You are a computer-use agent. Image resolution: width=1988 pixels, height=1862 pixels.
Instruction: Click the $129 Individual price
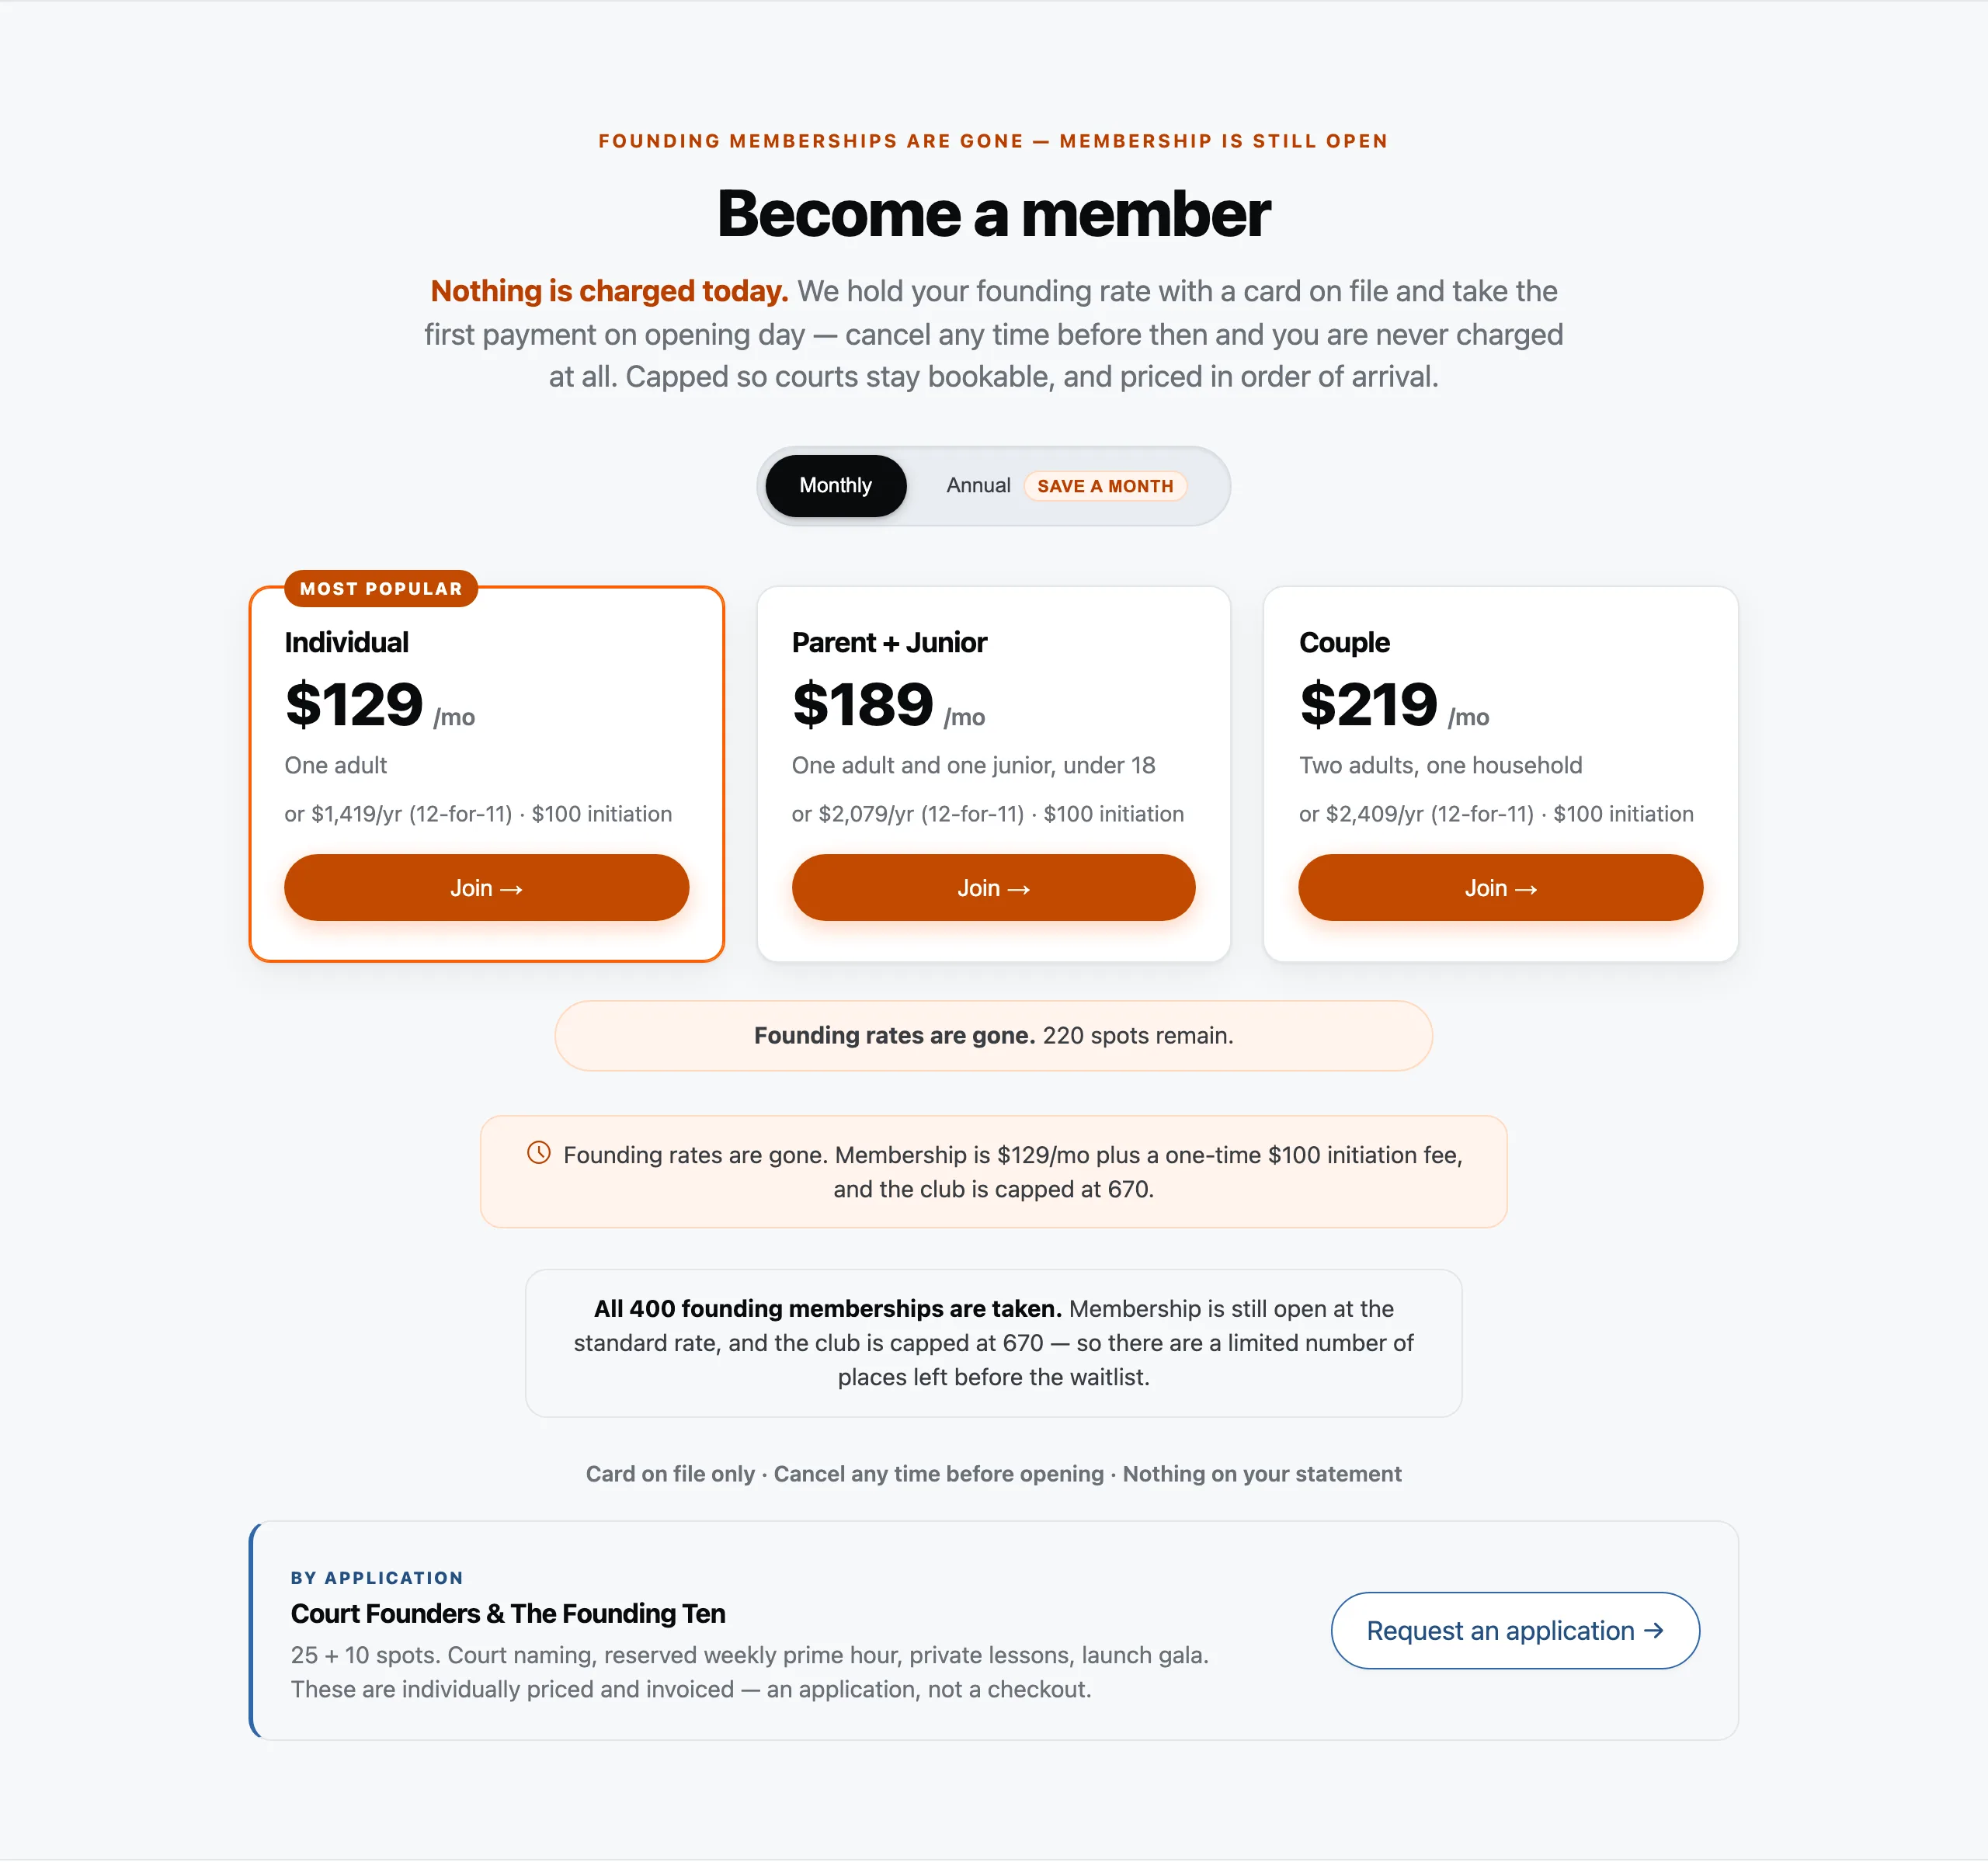coord(354,704)
